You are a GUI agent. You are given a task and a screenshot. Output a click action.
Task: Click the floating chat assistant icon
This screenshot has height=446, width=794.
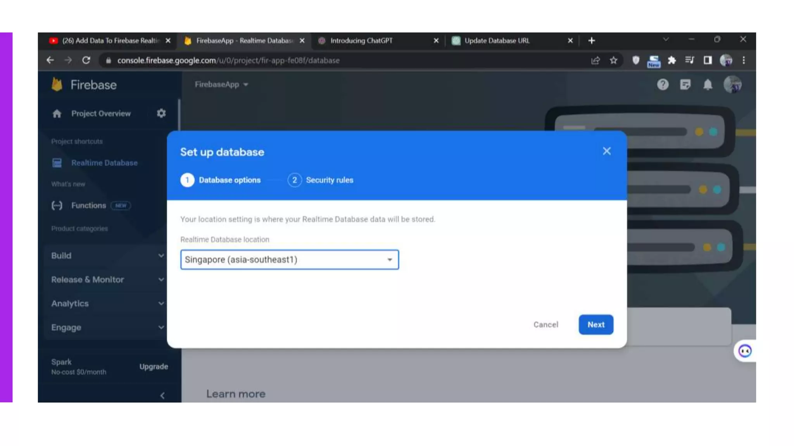pos(744,351)
